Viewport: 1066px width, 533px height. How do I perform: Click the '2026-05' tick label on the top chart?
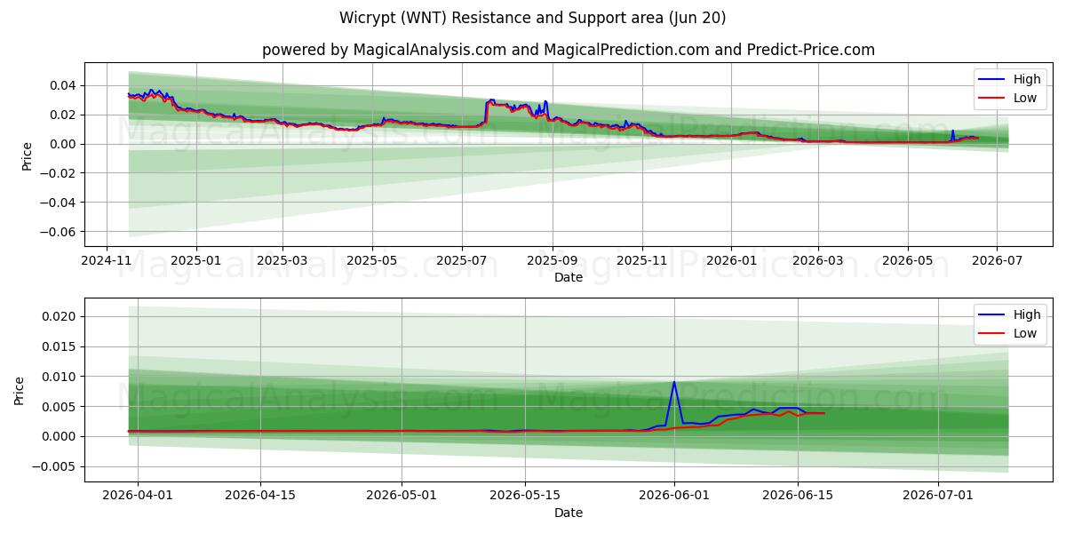907,260
